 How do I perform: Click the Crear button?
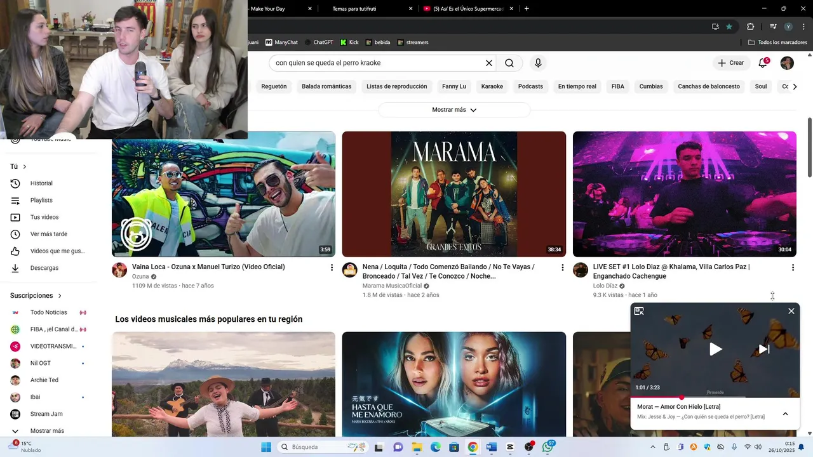[x=730, y=63]
